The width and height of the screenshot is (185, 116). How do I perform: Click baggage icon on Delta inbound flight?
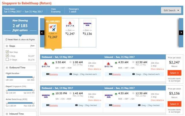pos(134,74)
